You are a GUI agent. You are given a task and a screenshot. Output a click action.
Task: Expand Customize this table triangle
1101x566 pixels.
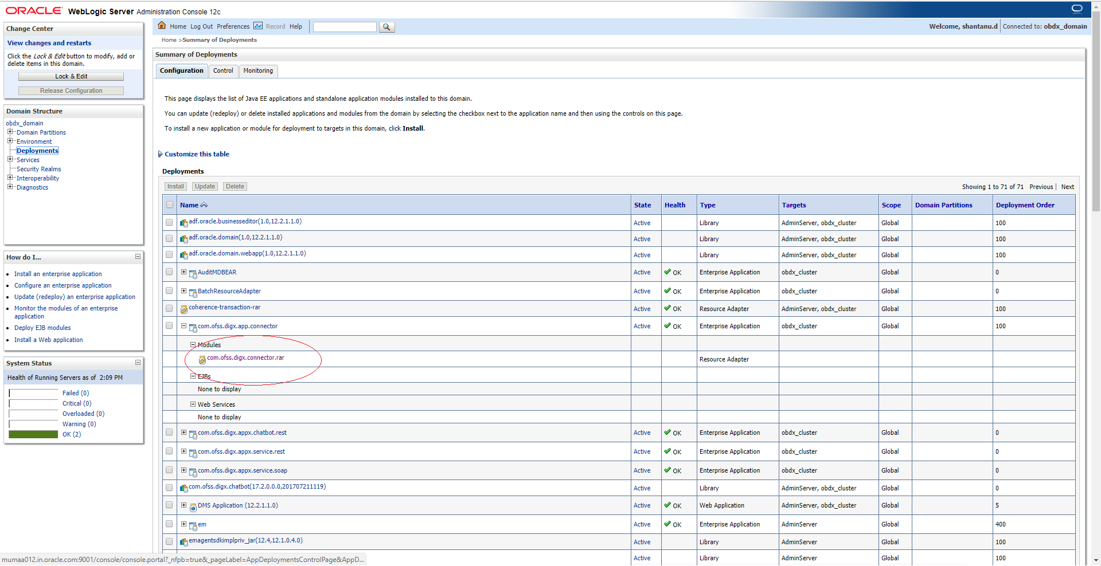pyautogui.click(x=160, y=154)
